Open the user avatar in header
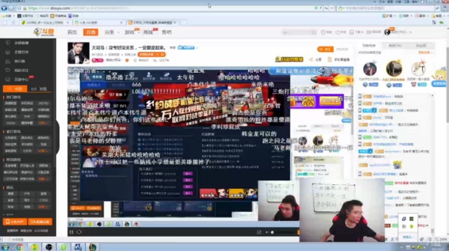Image resolution: width=449 pixels, height=251 pixels. click(x=388, y=32)
